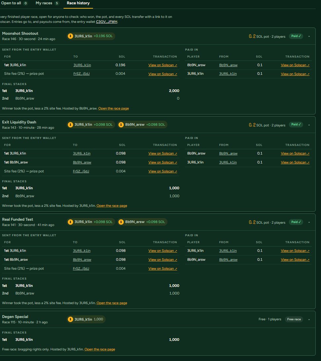This screenshot has width=321, height=361.
Task: Open the C3GV...JFWH entry wallet link
Action: click(107, 22)
